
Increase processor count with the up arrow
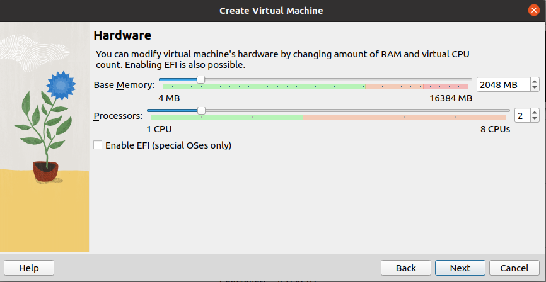(535, 112)
